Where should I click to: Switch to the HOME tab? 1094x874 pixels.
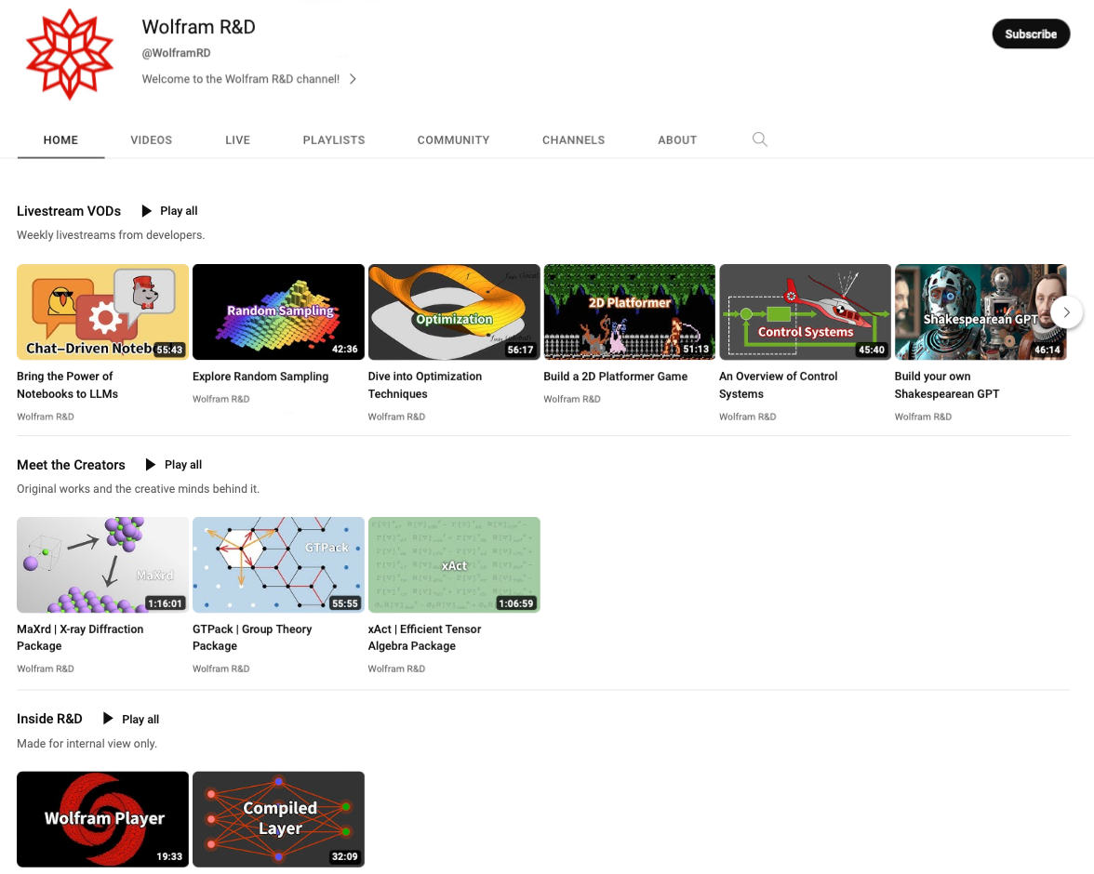pos(60,140)
